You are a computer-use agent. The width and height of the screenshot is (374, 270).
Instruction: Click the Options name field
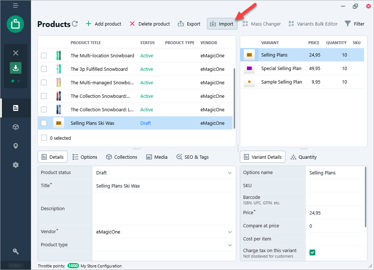coord(335,173)
